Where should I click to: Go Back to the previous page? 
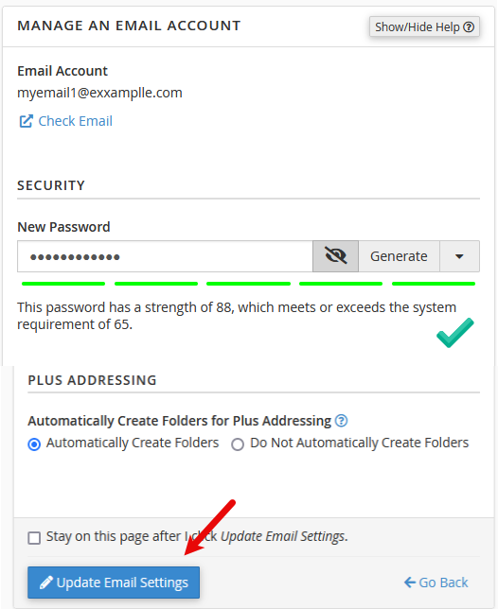(436, 583)
